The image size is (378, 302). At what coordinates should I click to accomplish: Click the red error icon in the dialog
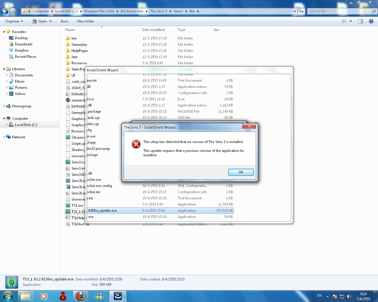tap(136, 144)
